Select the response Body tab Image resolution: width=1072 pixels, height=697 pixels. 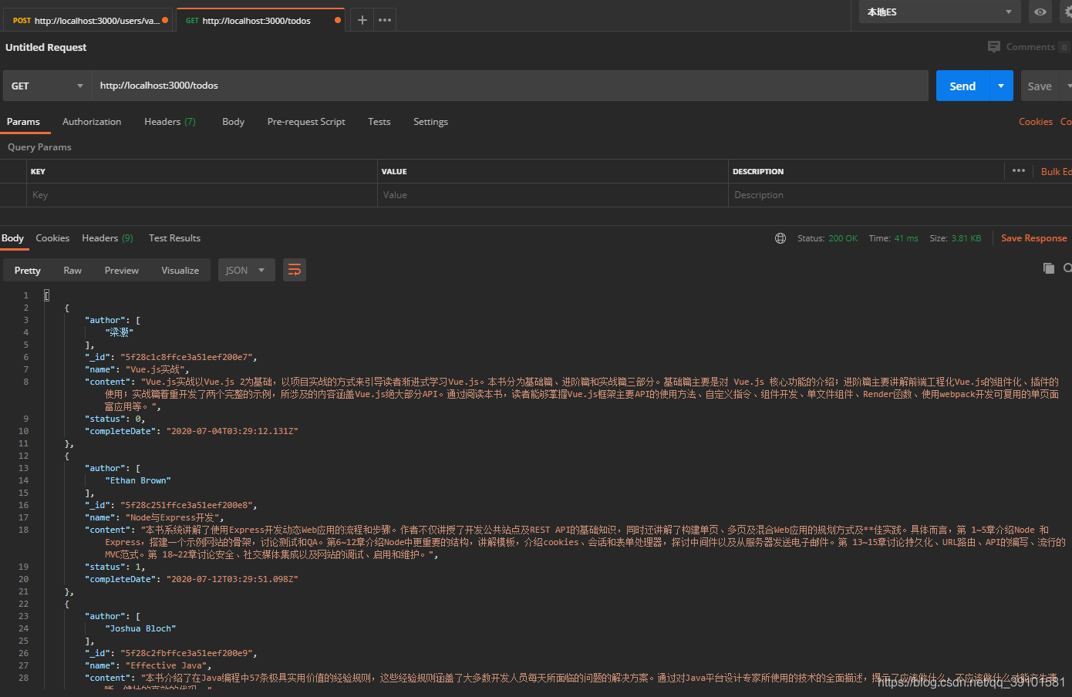(x=12, y=238)
